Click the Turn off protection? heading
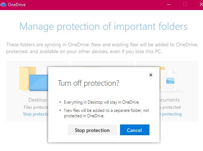 coord(88,83)
